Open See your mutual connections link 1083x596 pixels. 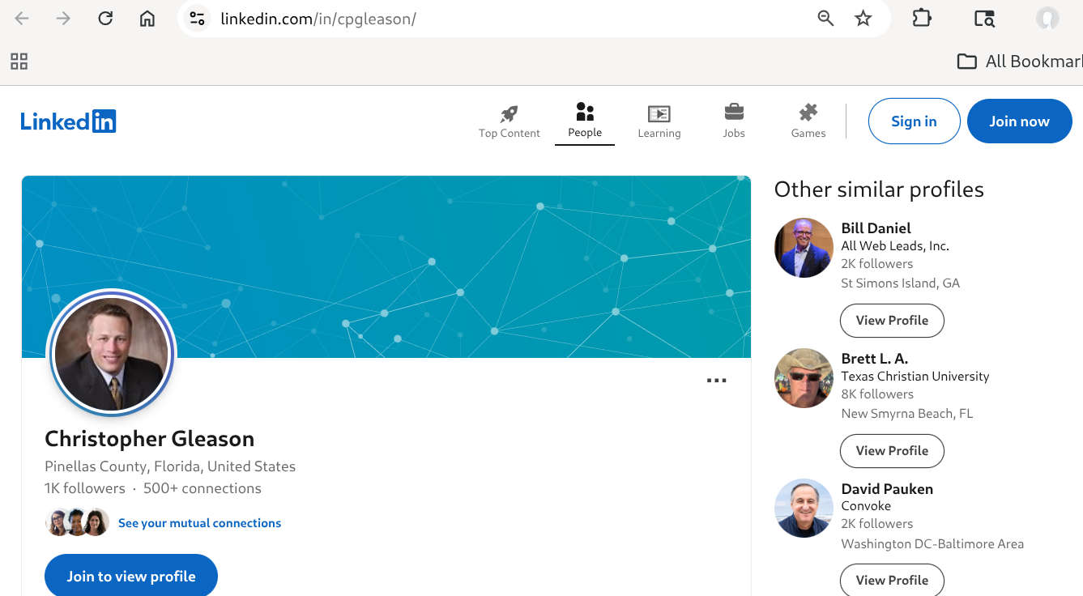(x=199, y=523)
